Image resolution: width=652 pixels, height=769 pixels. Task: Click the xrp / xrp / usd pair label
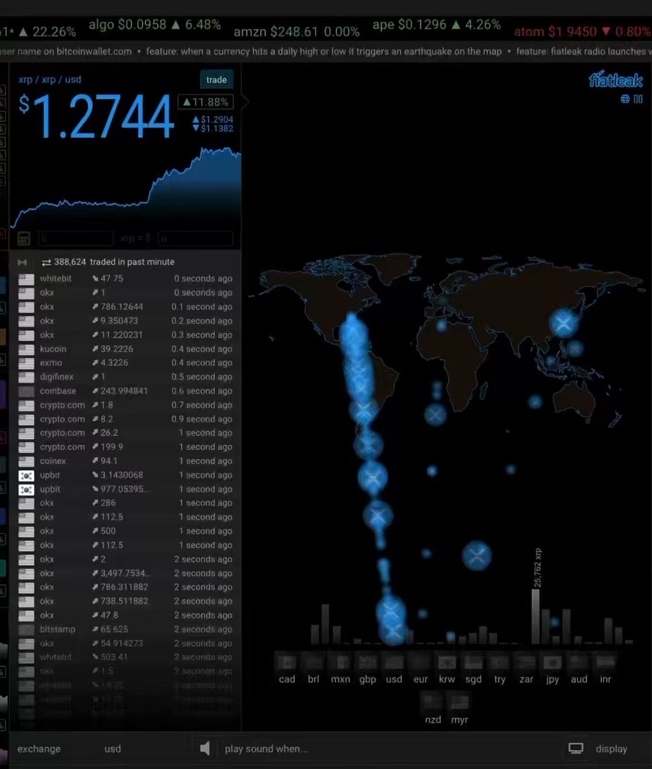click(50, 79)
